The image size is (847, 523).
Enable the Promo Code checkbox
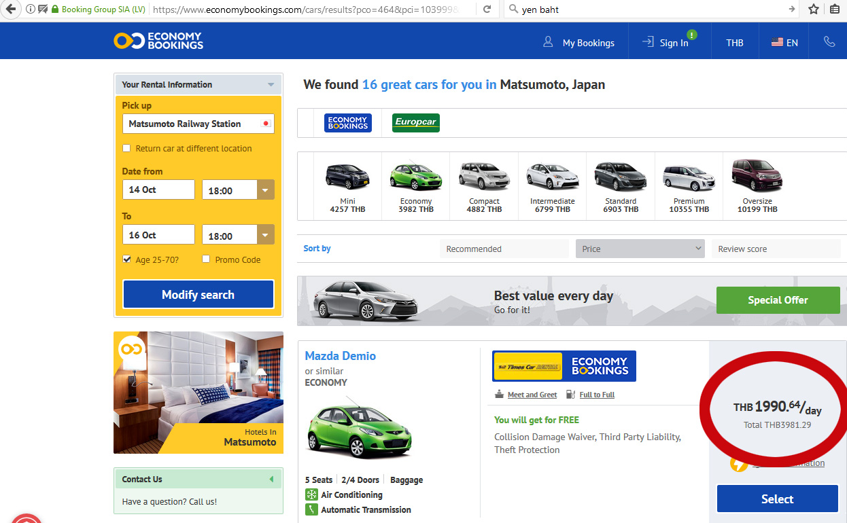[206, 259]
